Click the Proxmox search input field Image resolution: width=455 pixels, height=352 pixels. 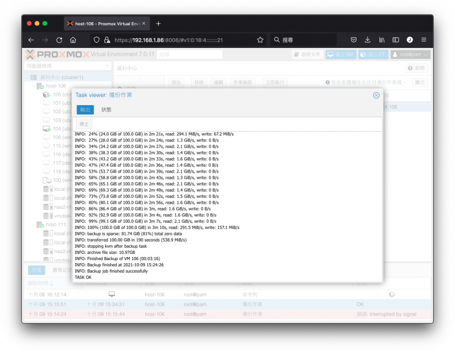click(x=190, y=55)
